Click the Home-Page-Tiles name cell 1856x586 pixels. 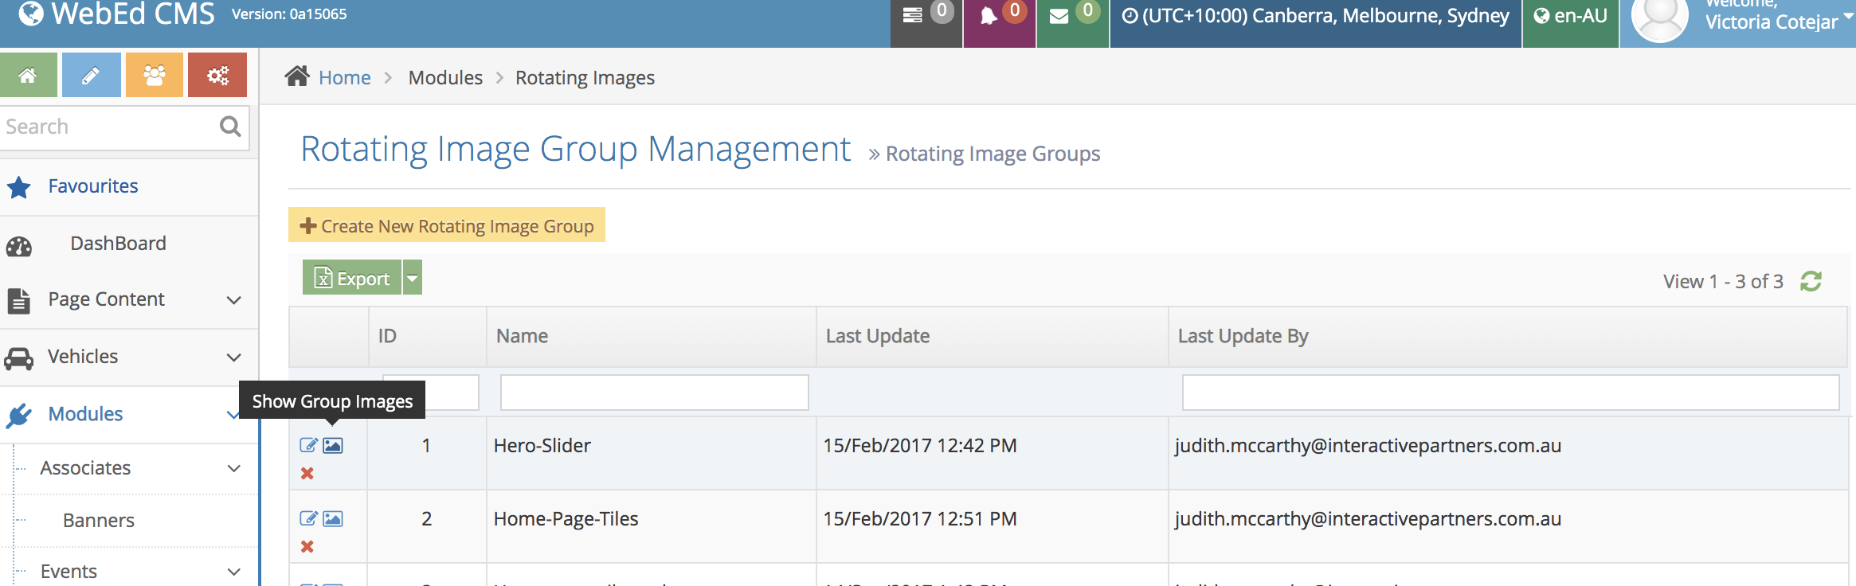pyautogui.click(x=652, y=526)
